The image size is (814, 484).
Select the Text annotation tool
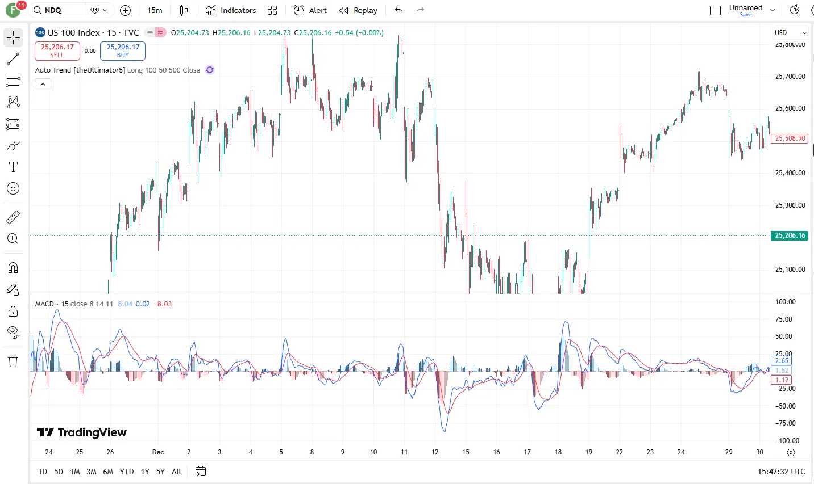13,167
